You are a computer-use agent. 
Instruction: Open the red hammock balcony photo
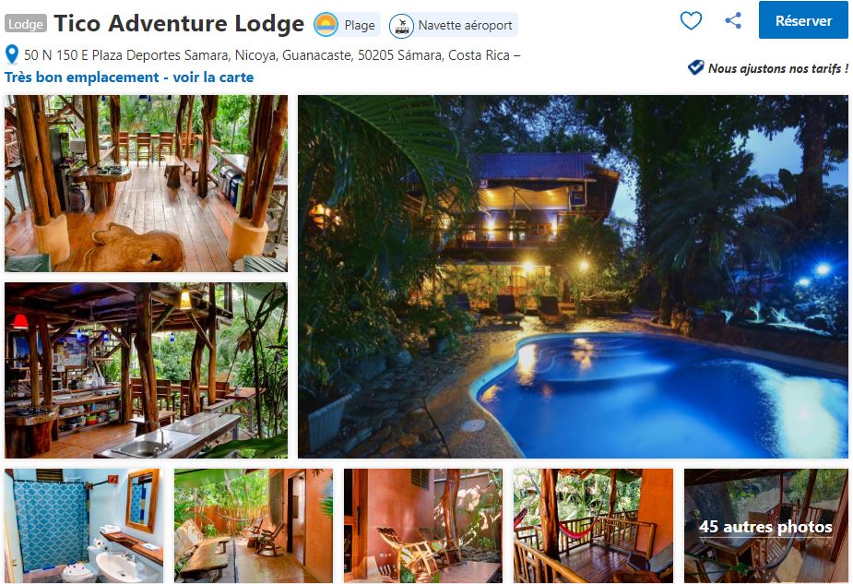594,526
